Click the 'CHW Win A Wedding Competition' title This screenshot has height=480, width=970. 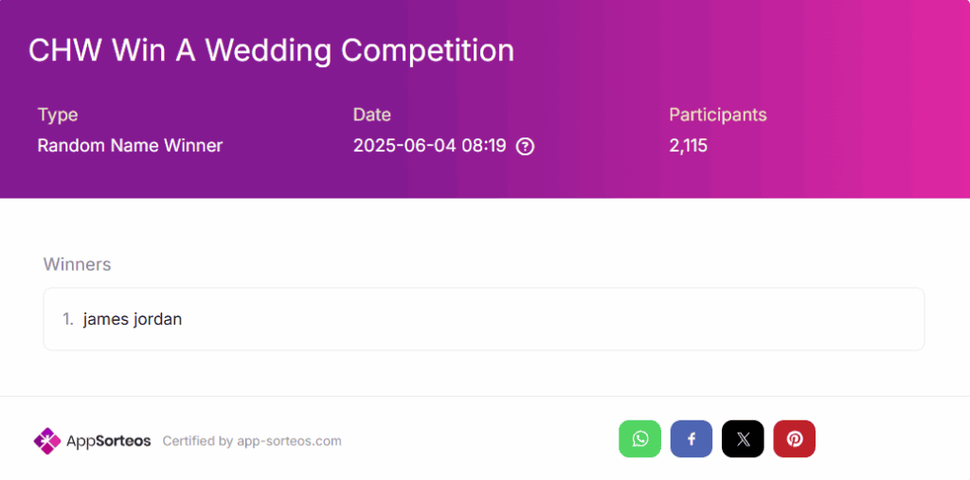pyautogui.click(x=272, y=50)
